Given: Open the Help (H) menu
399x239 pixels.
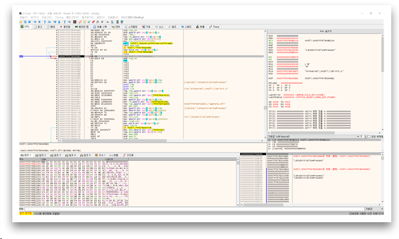Looking at the screenshot, I should click(x=113, y=17).
